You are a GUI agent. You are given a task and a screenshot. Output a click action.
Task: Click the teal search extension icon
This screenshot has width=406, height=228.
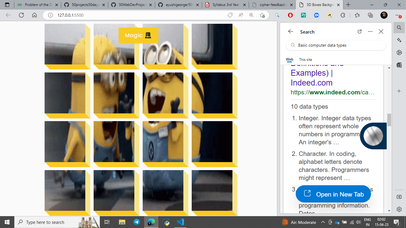coord(277,15)
